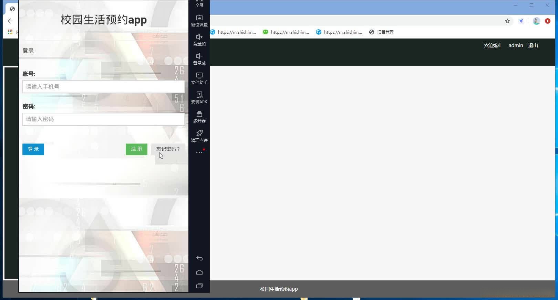Click the 校园生活预约app footer text
Image resolution: width=558 pixels, height=300 pixels.
click(x=279, y=289)
